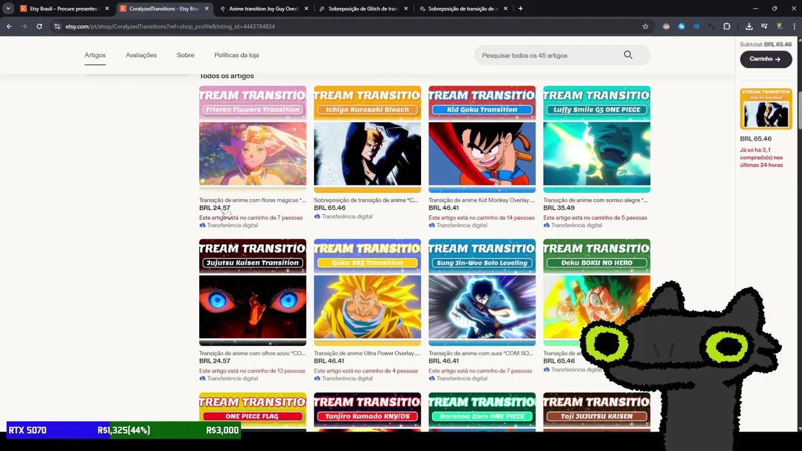Open the Chrome three-dot menu
Viewport: 802px width, 451px height.
pos(794,26)
